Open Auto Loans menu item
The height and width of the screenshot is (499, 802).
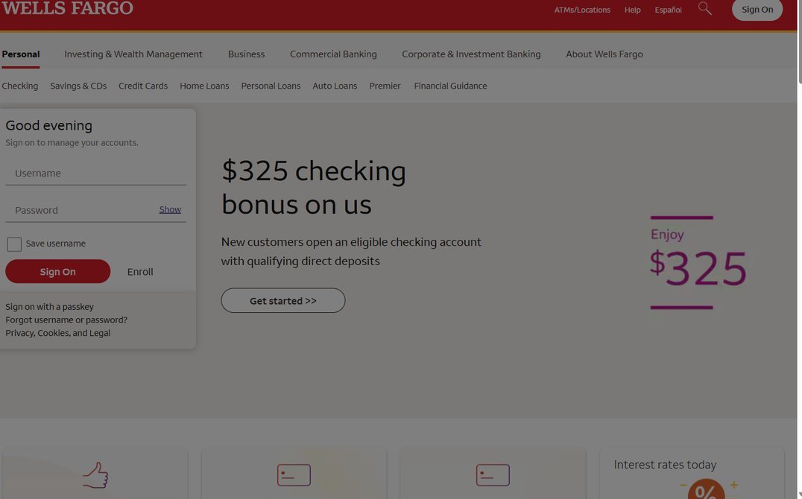pos(335,86)
